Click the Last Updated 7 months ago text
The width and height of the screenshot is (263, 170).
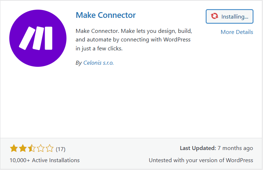[x=217, y=148]
